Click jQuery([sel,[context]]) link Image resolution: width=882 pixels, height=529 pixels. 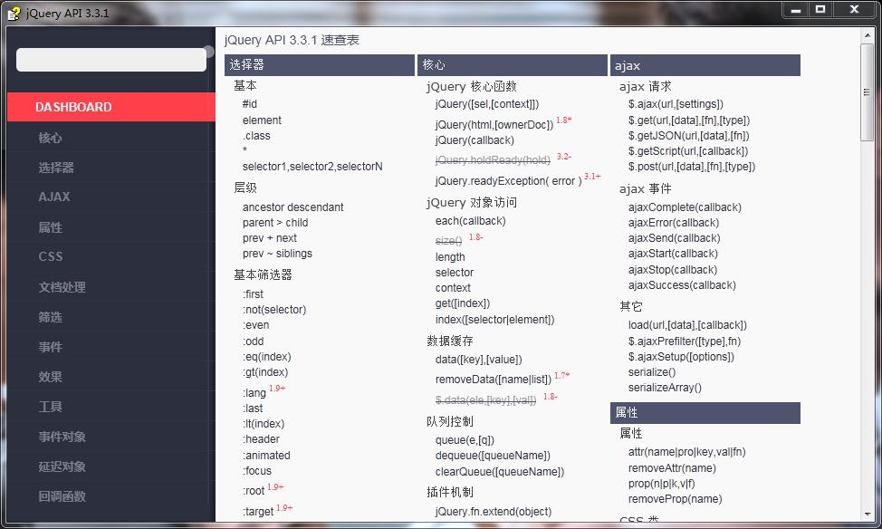tap(487, 104)
